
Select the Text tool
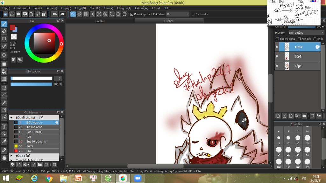[4, 126]
